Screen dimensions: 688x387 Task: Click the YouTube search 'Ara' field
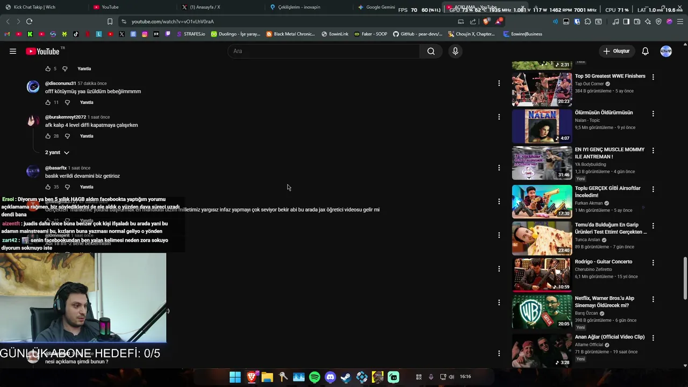pos(324,51)
